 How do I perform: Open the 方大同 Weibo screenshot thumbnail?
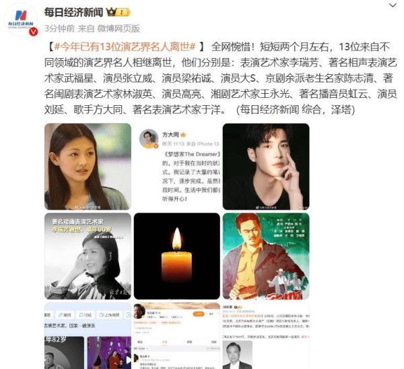(177, 167)
